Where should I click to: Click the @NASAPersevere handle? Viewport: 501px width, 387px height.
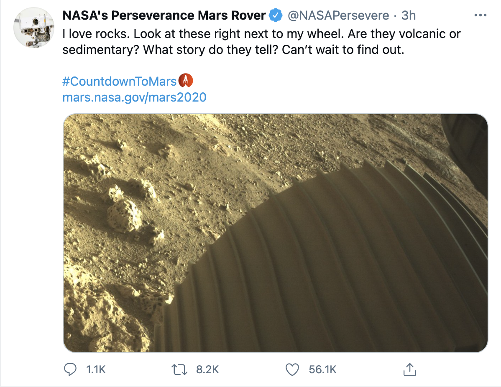click(339, 16)
